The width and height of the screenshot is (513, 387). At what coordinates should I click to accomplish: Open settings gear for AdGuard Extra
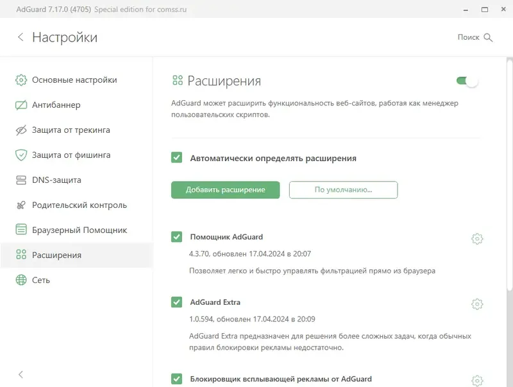coord(477,304)
